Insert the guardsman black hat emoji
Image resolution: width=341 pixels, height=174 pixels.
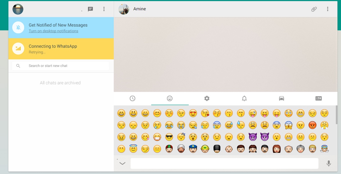[217, 149]
